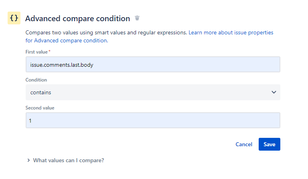Focus the First value input field
Image resolution: width=308 pixels, height=179 pixels.
(x=152, y=64)
